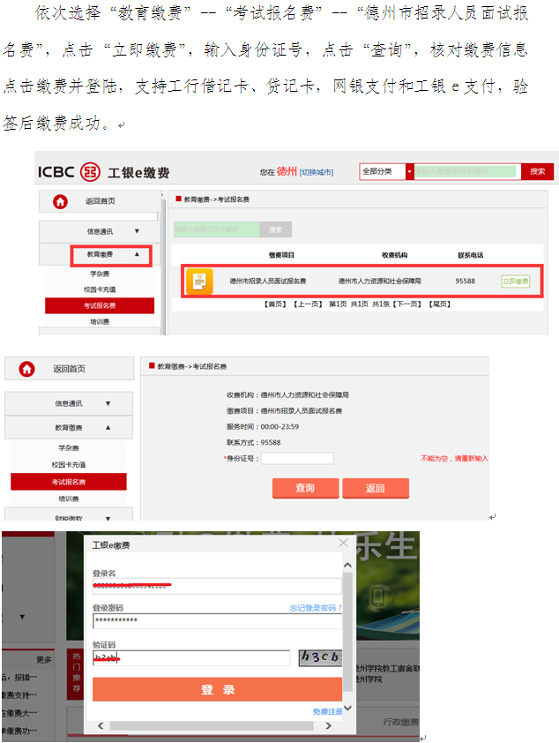Click the orange 查询 button

(x=305, y=488)
